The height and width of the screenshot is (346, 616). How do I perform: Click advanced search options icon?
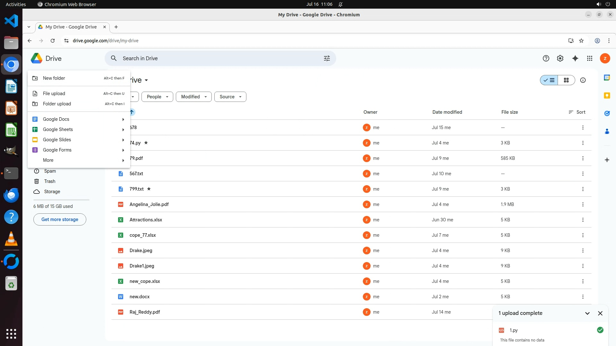(x=327, y=58)
